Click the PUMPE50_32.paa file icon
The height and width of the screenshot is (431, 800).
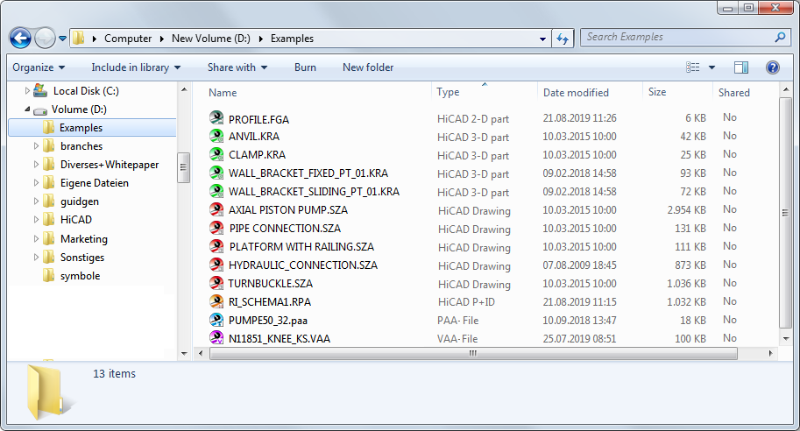216,320
